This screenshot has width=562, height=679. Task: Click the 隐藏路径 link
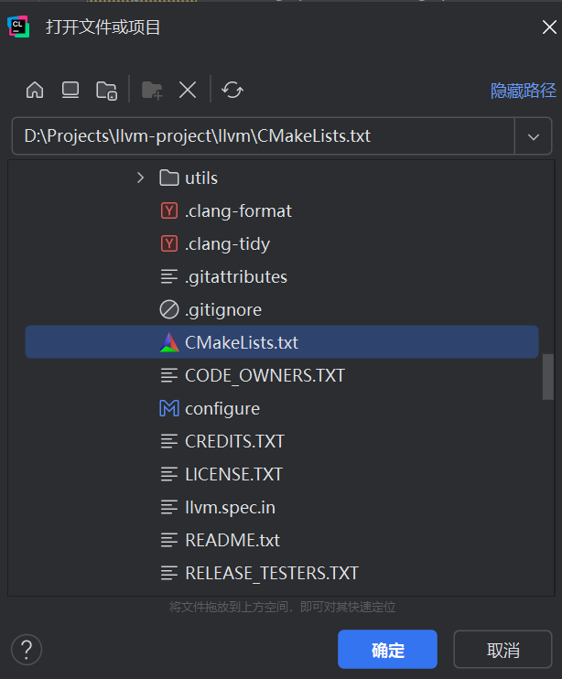523,91
